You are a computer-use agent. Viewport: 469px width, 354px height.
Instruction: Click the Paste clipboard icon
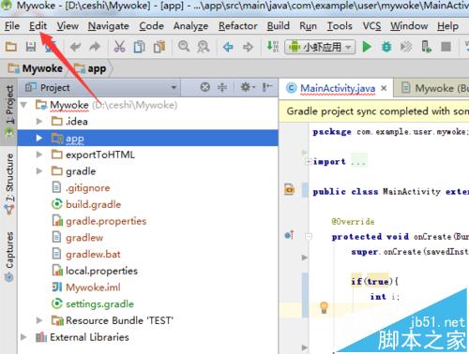point(159,47)
